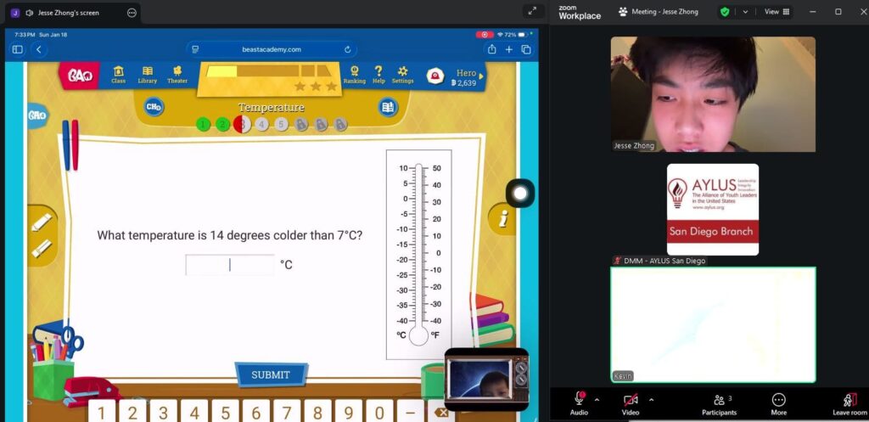
Task: Open the View layout menu
Action: click(776, 12)
